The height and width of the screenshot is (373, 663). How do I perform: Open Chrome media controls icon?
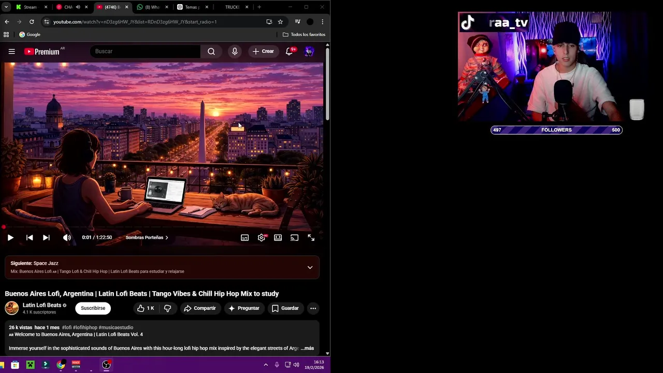click(x=297, y=22)
